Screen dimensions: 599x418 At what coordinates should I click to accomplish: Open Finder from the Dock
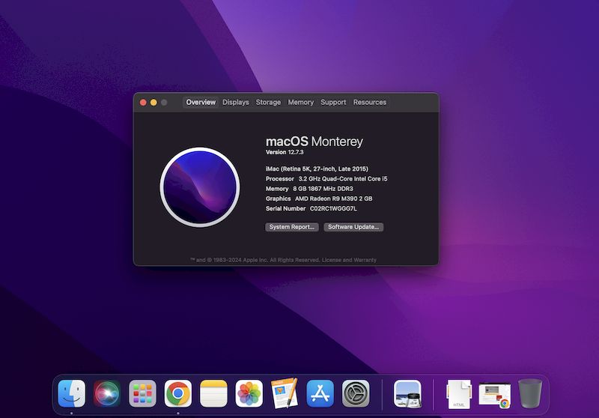pyautogui.click(x=71, y=393)
